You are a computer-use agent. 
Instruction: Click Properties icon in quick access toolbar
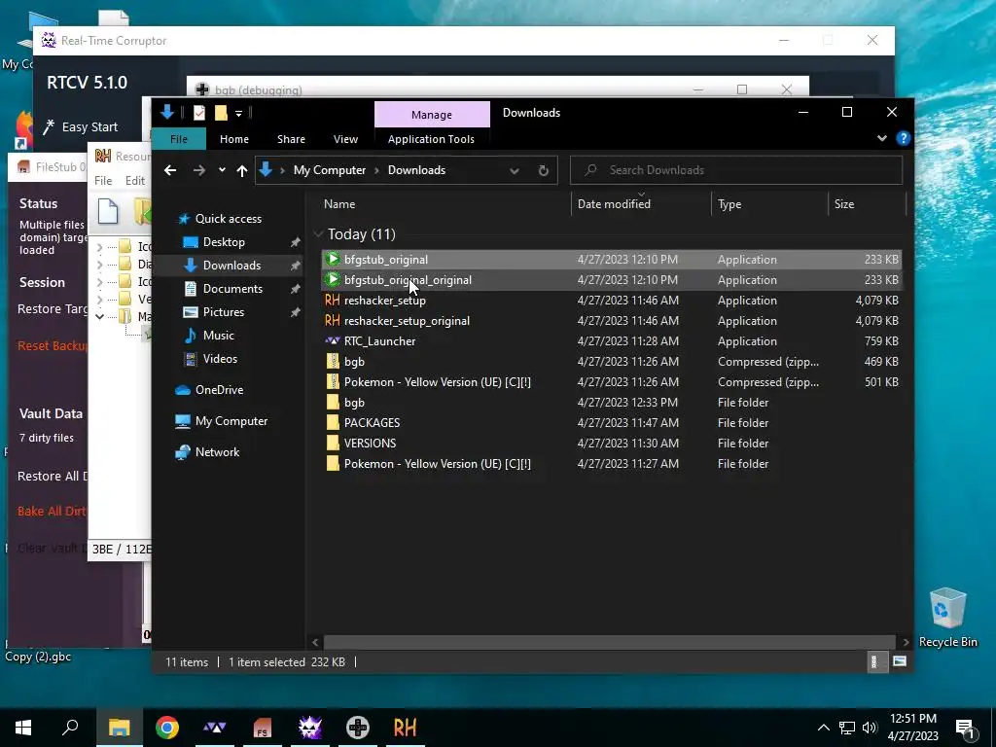pyautogui.click(x=198, y=113)
